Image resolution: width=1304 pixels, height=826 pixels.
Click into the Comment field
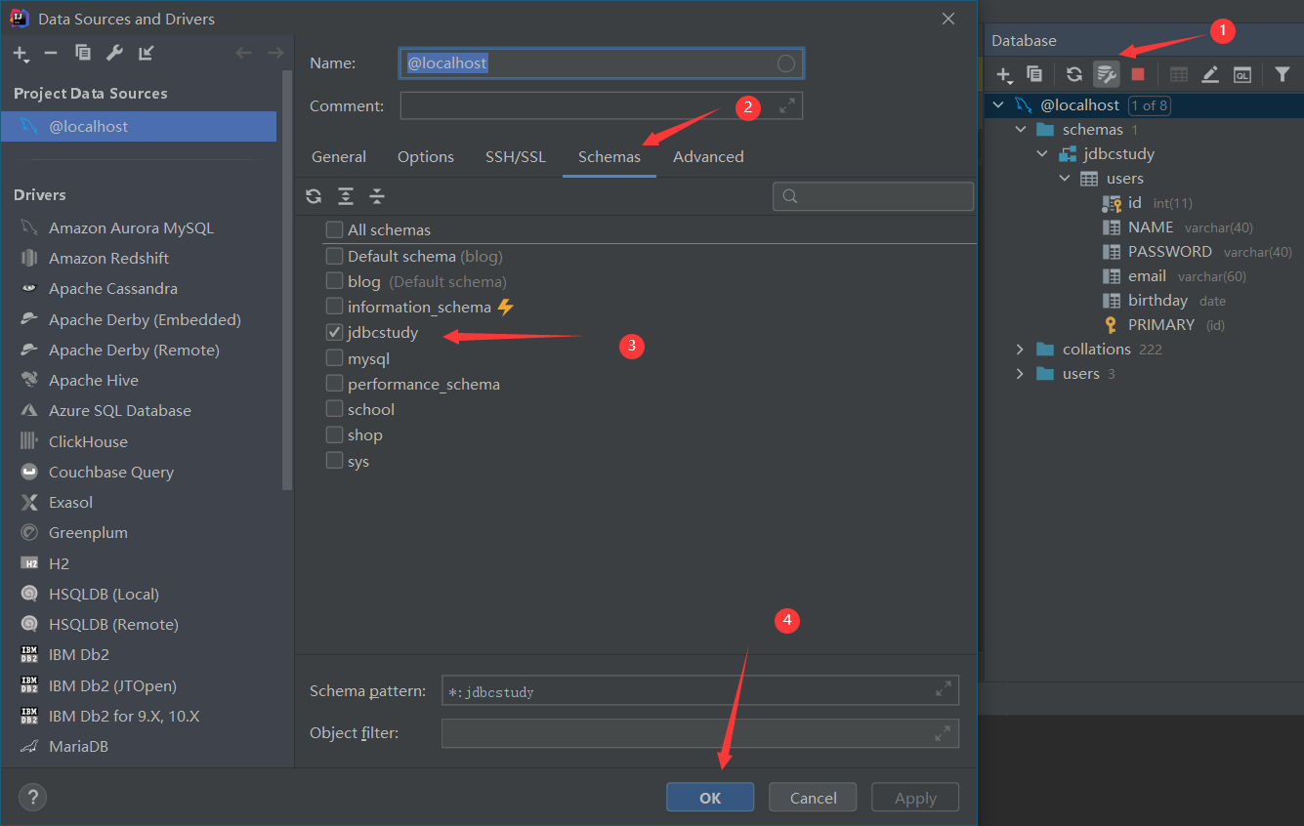pyautogui.click(x=602, y=105)
